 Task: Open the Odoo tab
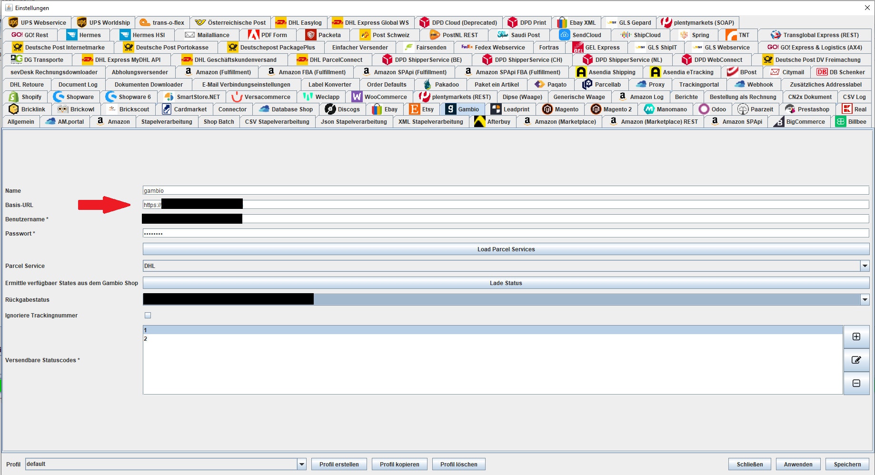[x=713, y=109]
